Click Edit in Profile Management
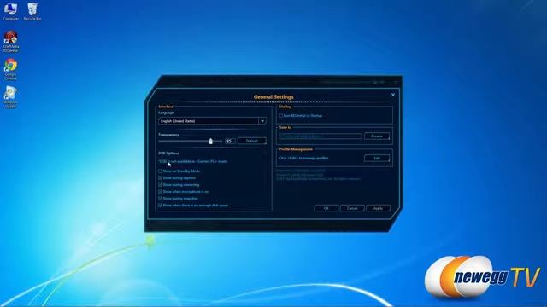Image resolution: width=547 pixels, height=307 pixels. [x=377, y=158]
